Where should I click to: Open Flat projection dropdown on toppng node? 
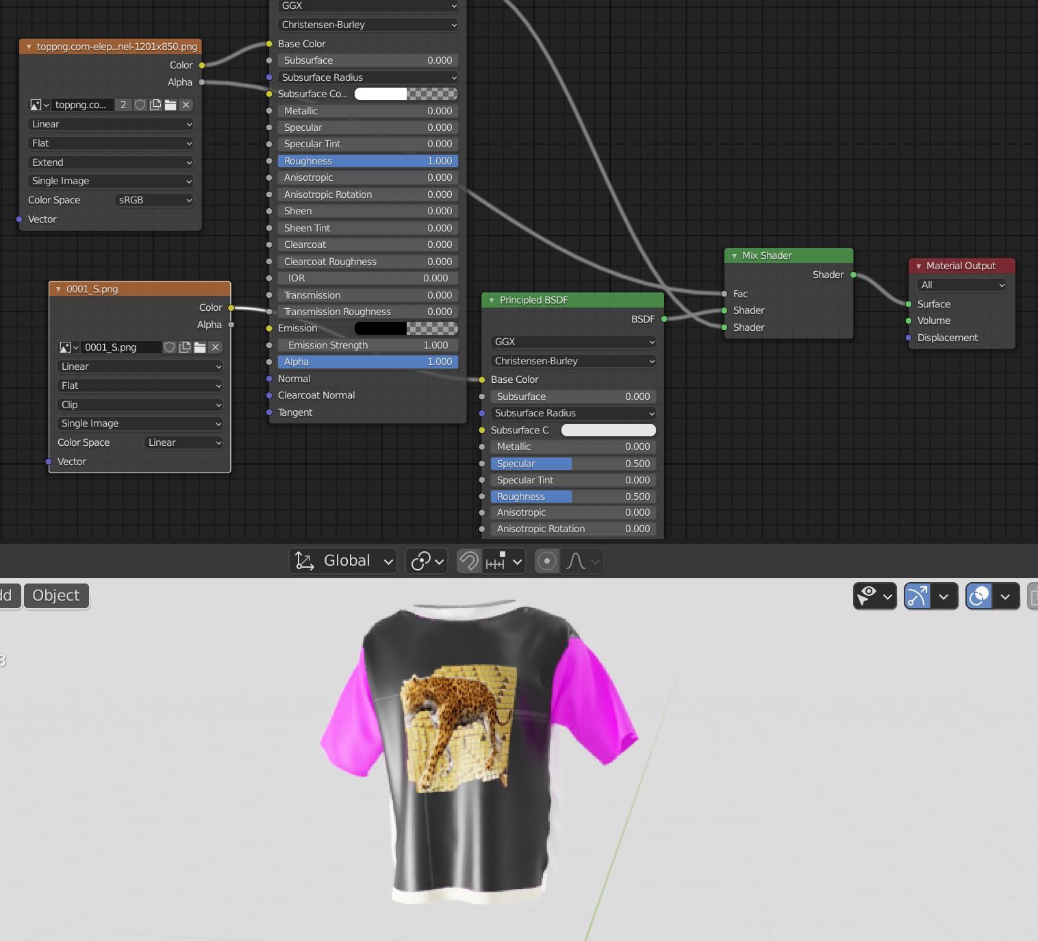tap(111, 143)
